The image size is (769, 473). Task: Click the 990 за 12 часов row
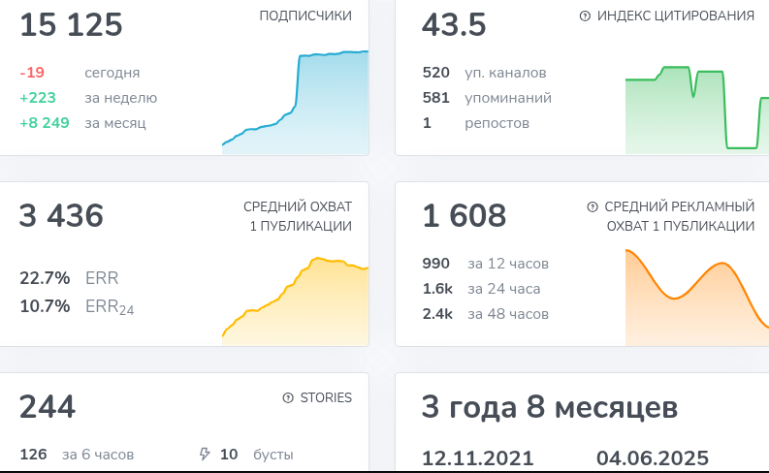pos(486,264)
